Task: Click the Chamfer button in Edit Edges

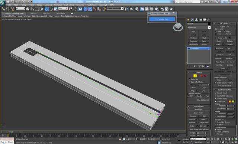Action: tap(192, 122)
